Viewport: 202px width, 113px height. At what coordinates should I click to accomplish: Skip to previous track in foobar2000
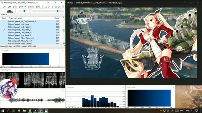(56, 7)
